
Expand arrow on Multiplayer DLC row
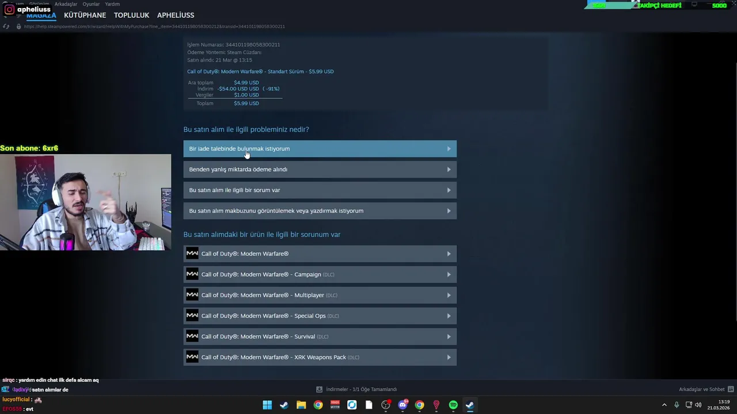[x=449, y=295]
